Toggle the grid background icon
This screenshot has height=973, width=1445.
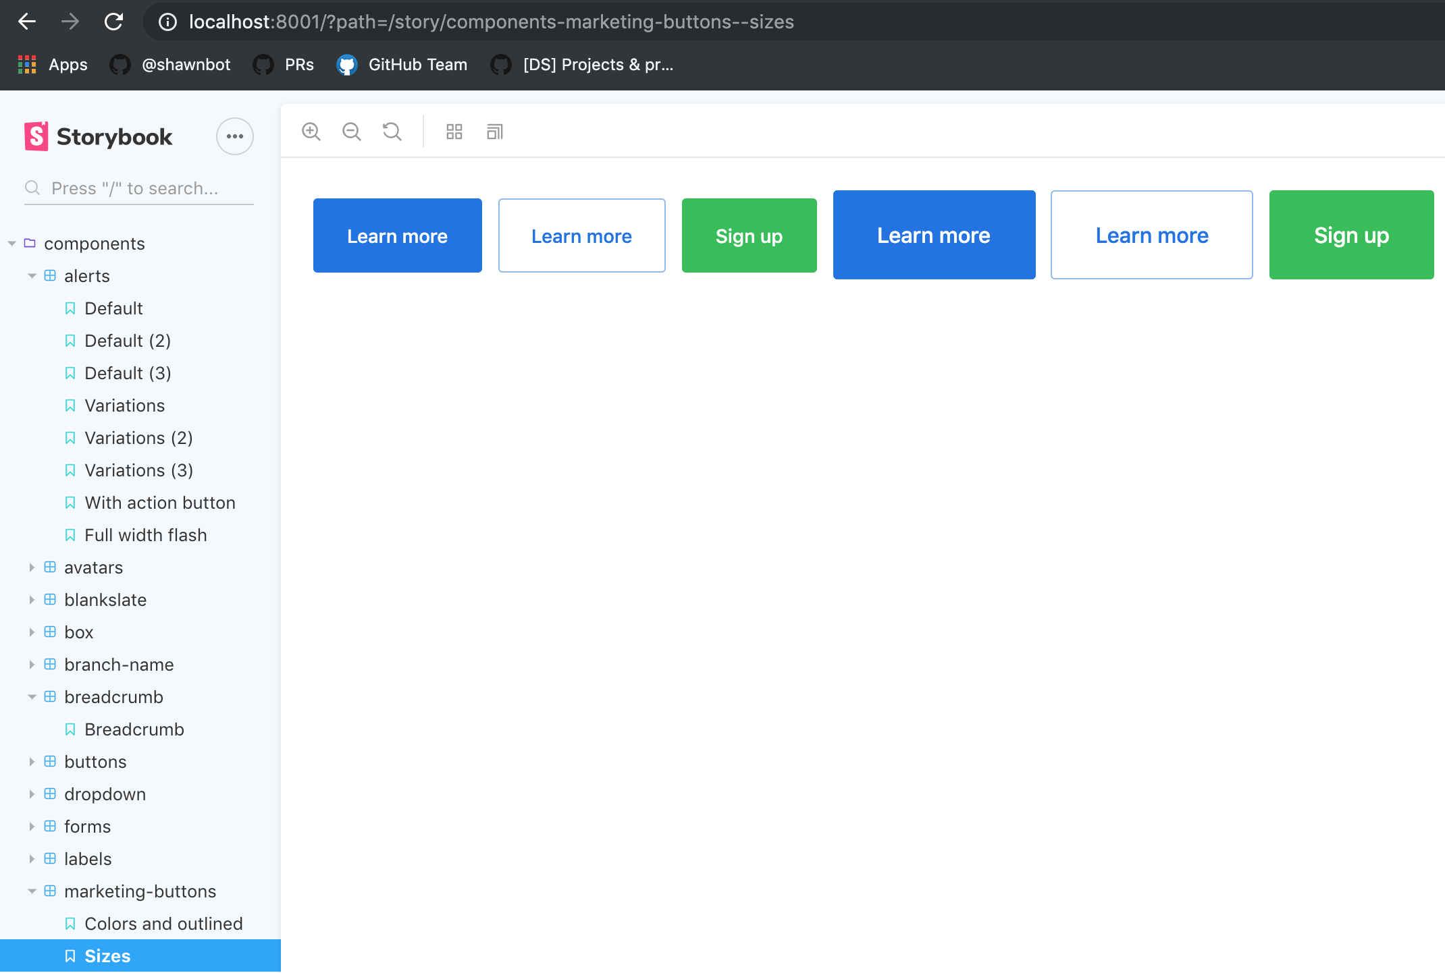[454, 132]
